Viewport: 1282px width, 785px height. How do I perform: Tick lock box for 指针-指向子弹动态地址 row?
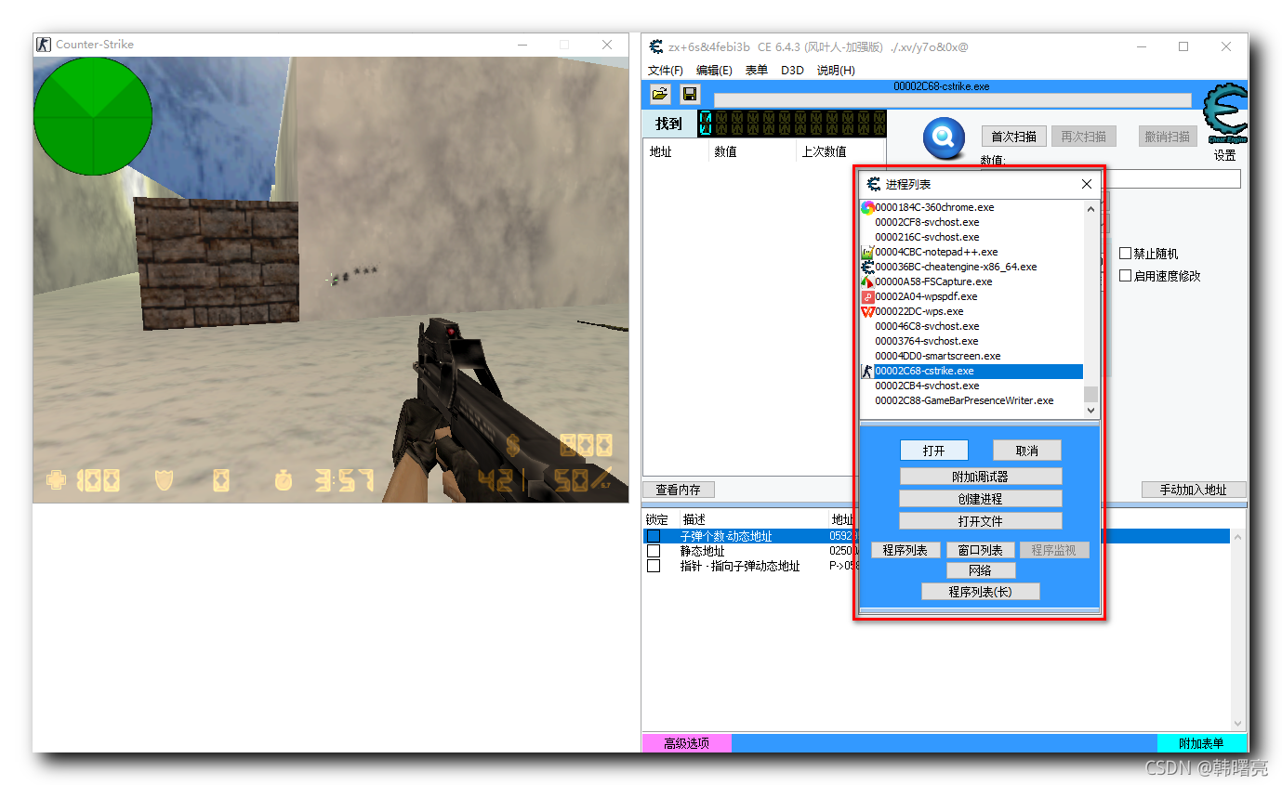(x=654, y=566)
